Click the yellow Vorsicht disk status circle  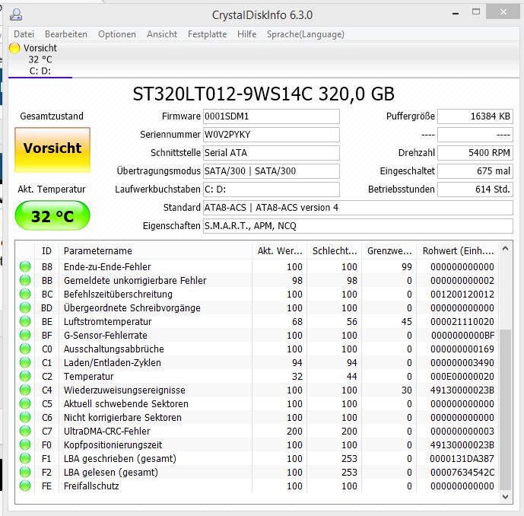click(14, 48)
